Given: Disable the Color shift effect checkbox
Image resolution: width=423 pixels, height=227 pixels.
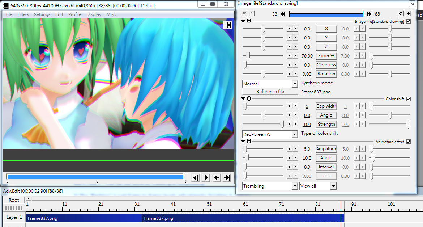Looking at the screenshot, I should (409, 99).
